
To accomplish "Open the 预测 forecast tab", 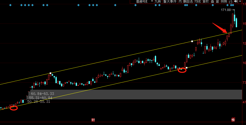I will click(224, 2).
